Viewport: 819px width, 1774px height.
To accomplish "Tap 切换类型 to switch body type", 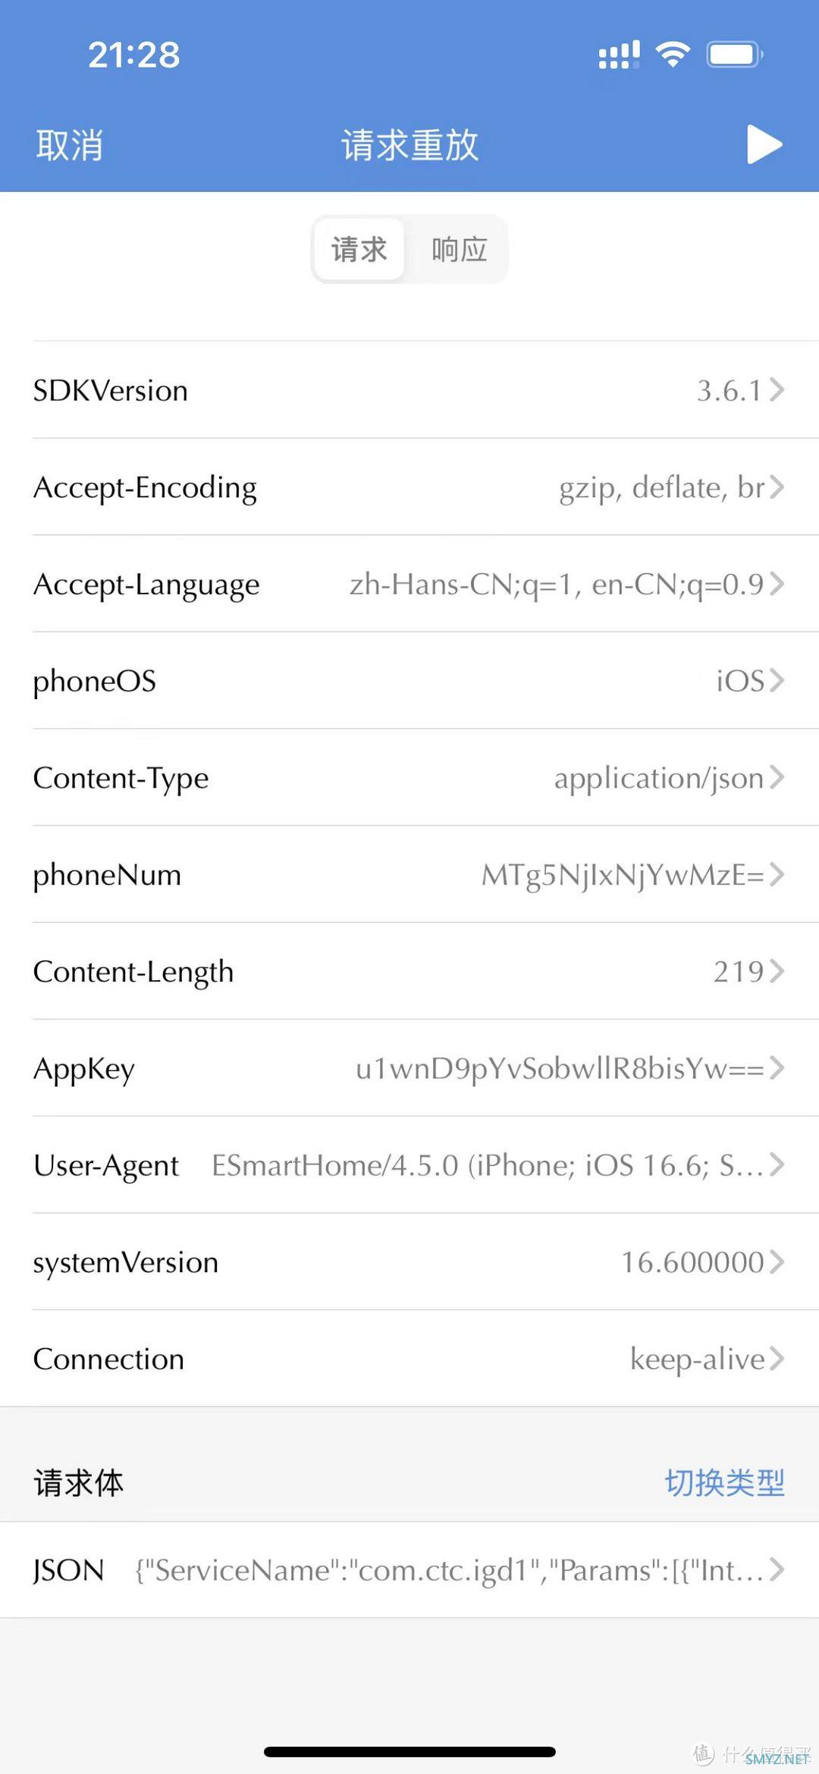I will click(x=724, y=1483).
